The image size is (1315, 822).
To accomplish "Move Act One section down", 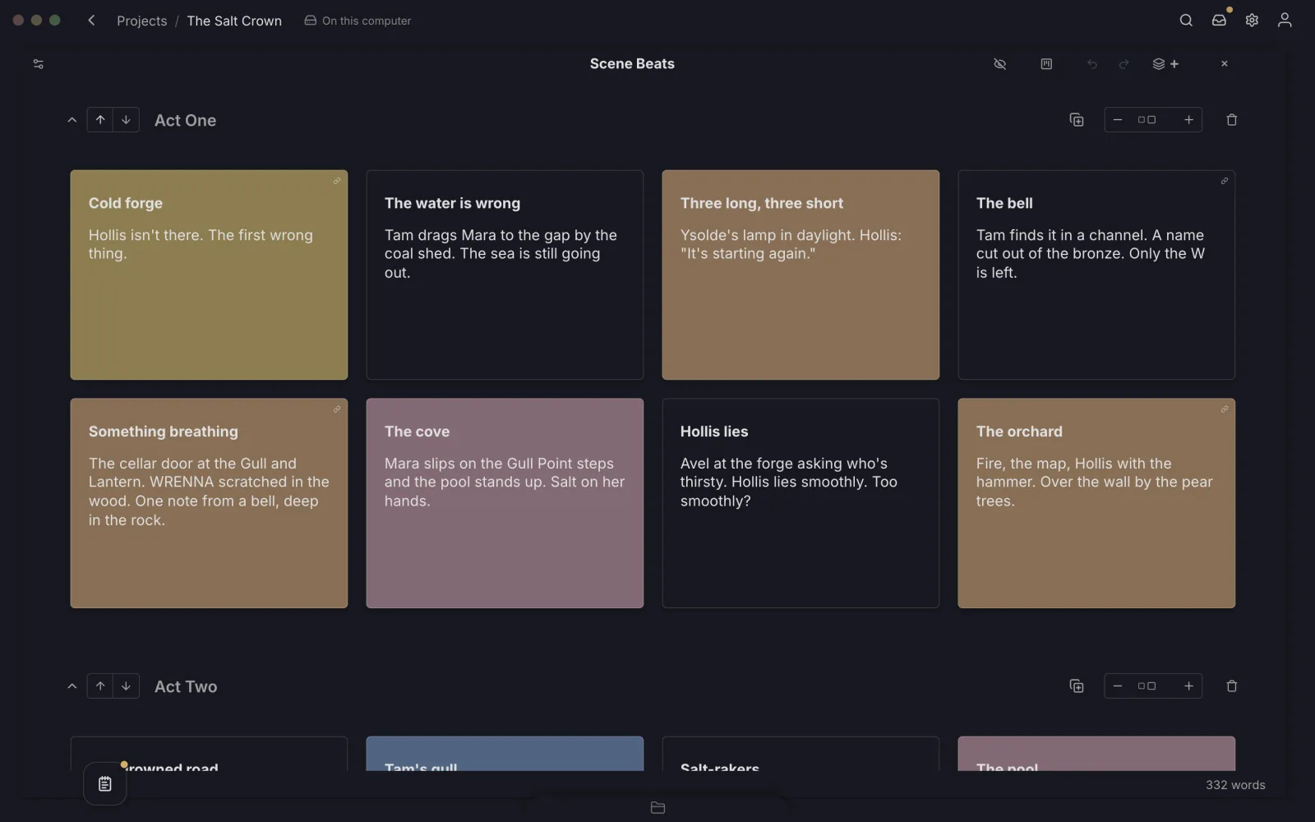I will click(126, 120).
